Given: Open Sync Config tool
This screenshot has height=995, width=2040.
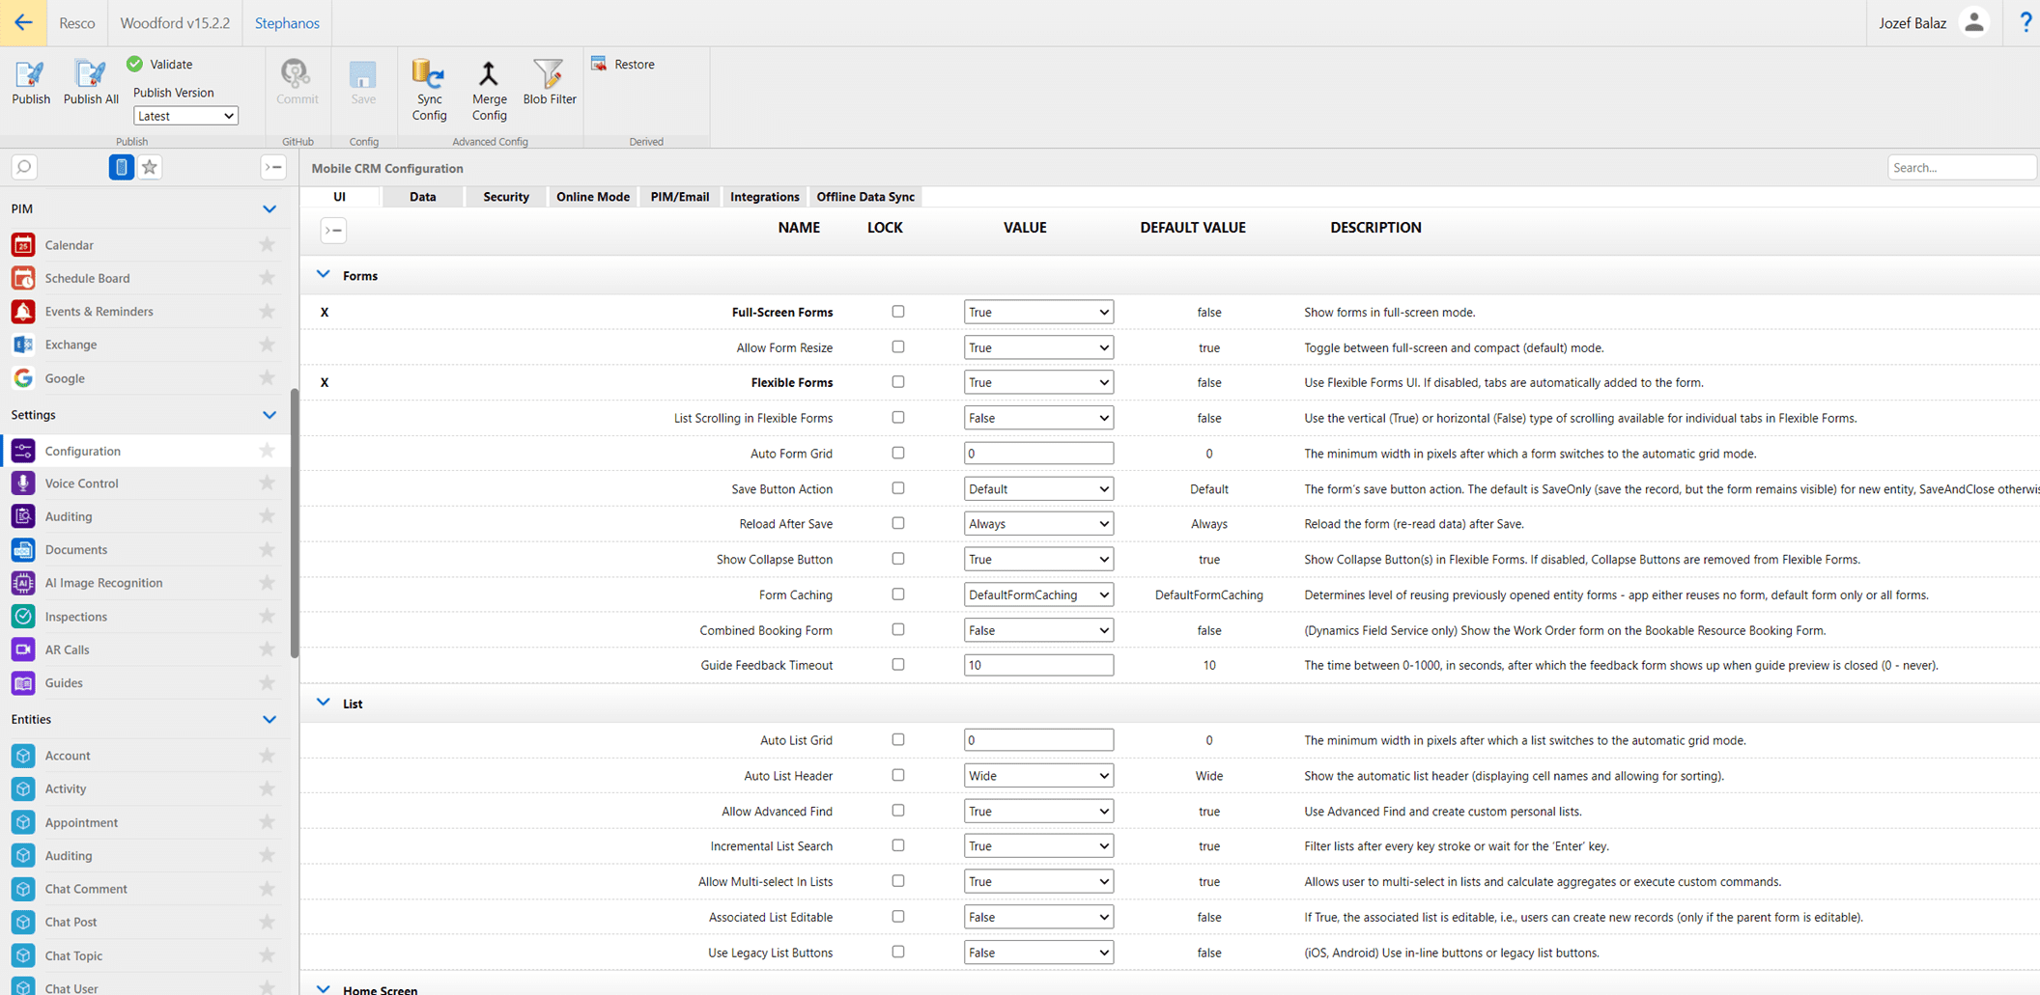Looking at the screenshot, I should tap(429, 75).
